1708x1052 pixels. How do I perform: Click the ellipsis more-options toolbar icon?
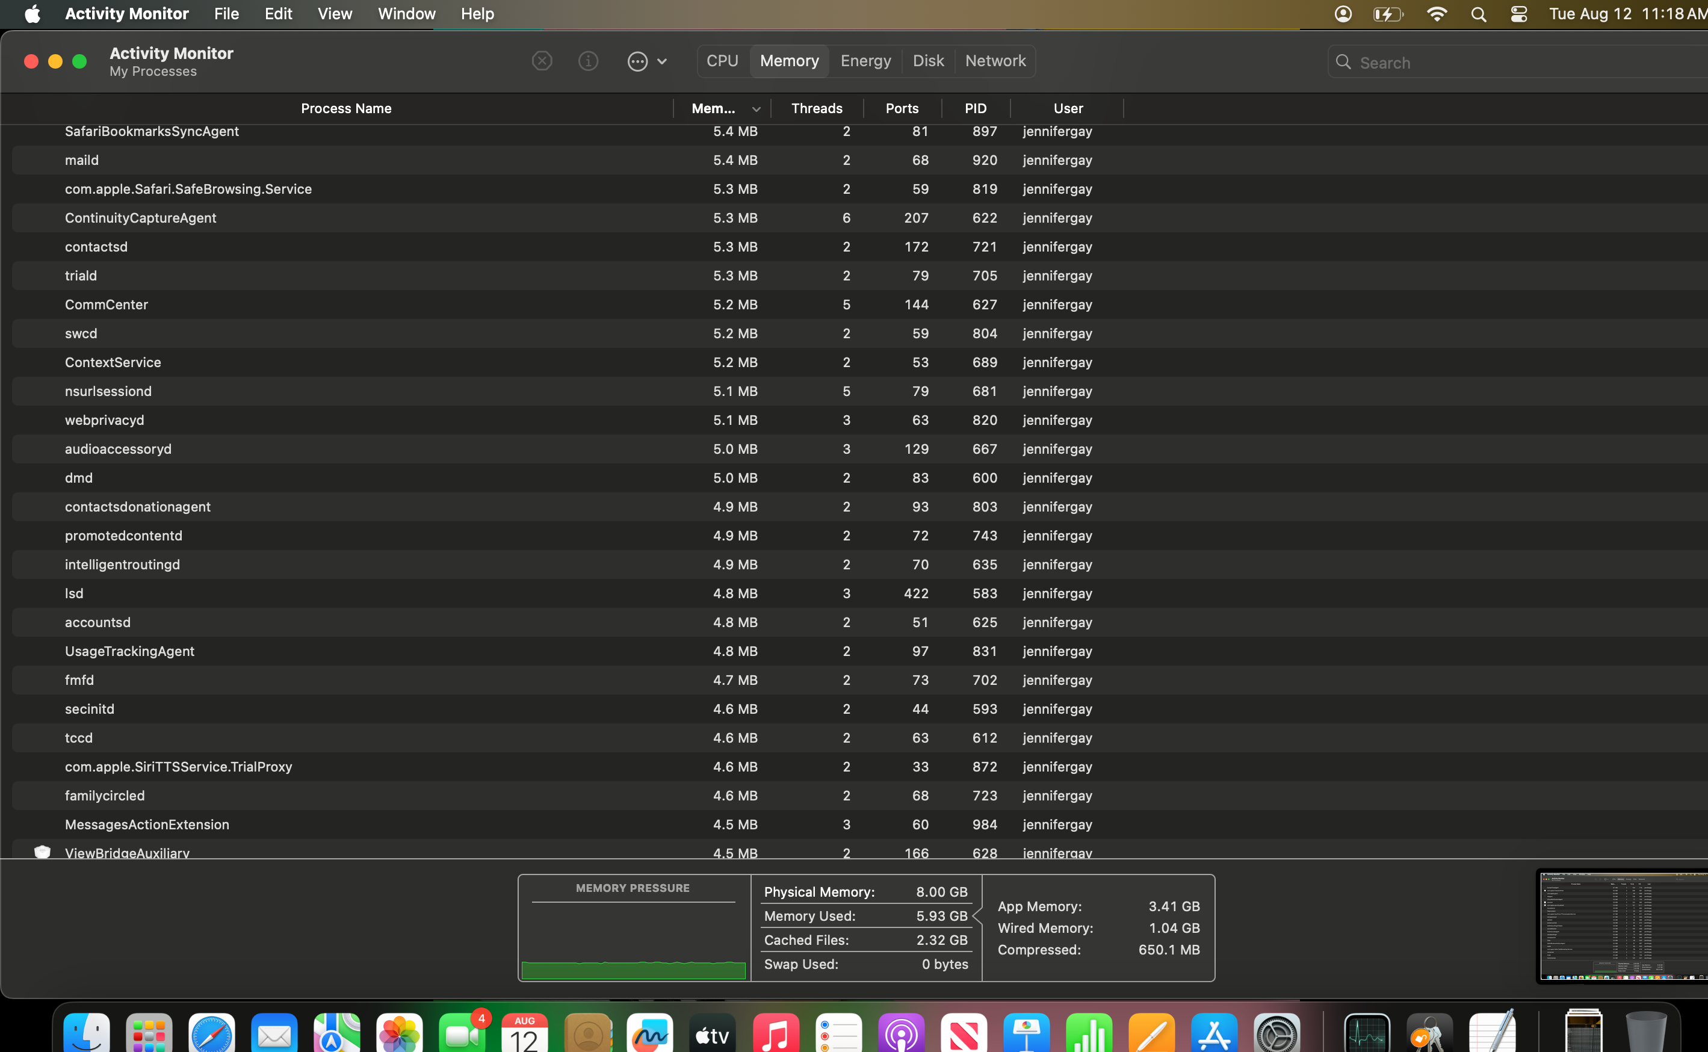[637, 61]
